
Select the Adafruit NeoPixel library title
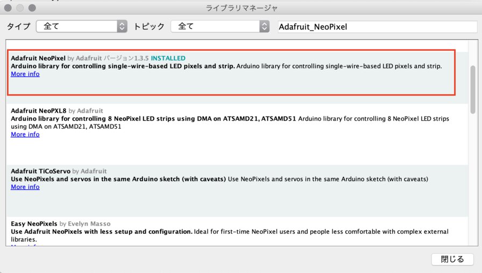tap(38, 58)
